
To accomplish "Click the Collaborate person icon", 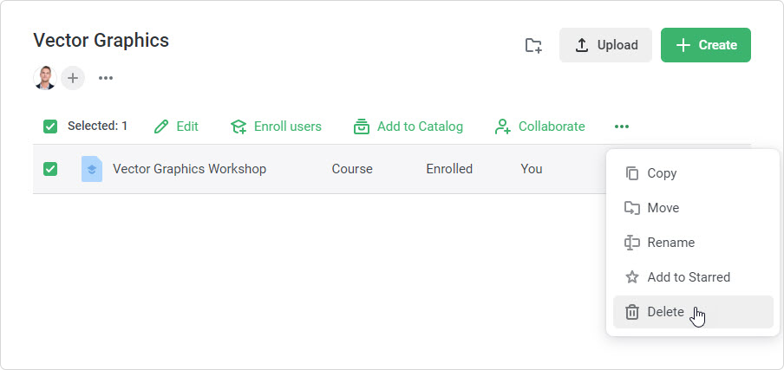I will [x=502, y=127].
